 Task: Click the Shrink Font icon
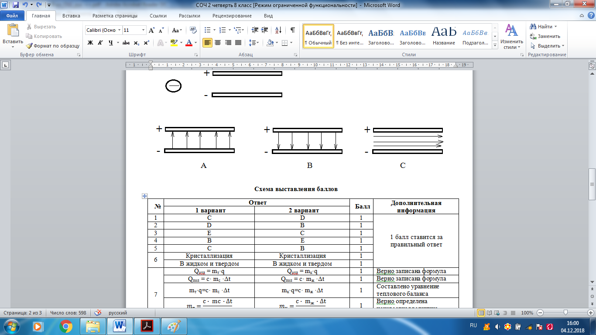tap(161, 30)
